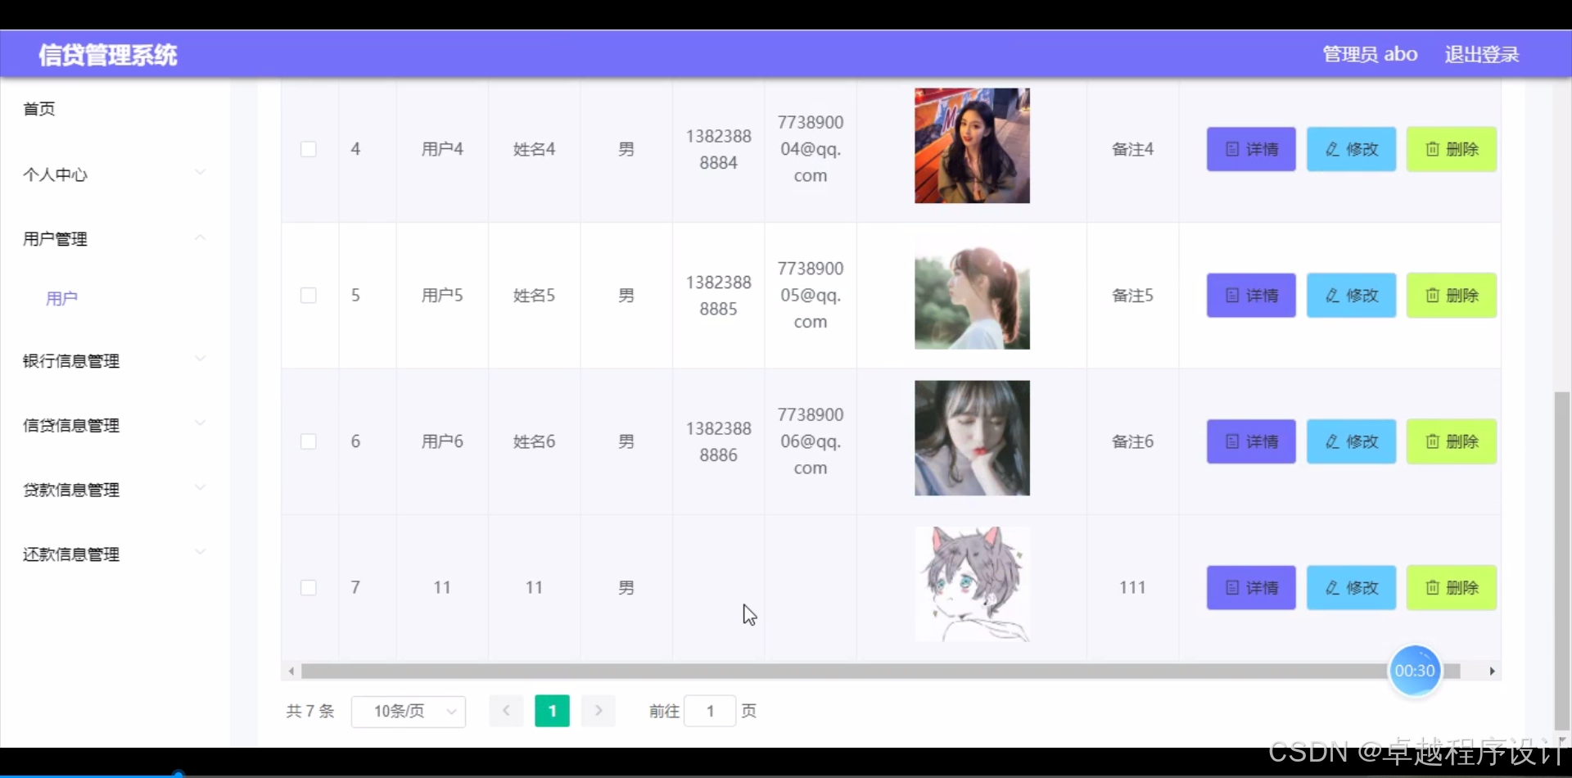Click 管理员 abo in the top bar
The width and height of the screenshot is (1572, 778).
(1369, 54)
